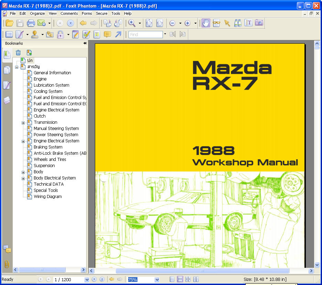Print the document via printer icon
The image size is (322, 285).
tap(31, 23)
